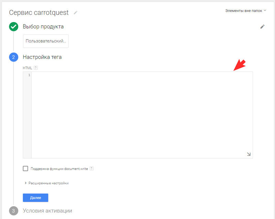275x219 pixels.
Task: Enable Поддержка функции document.write checkbox
Action: [x=25, y=168]
